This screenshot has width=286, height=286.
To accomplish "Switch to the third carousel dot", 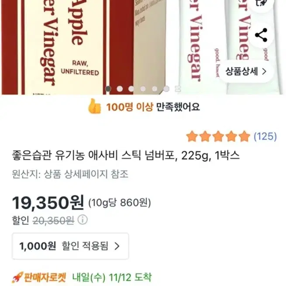I will (x=131, y=89).
